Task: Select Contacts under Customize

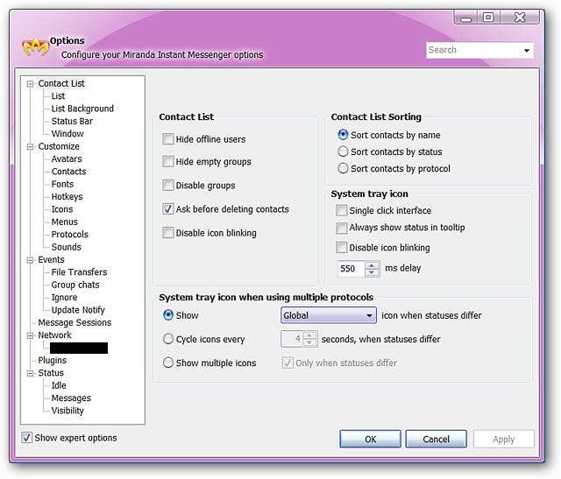Action: [x=68, y=172]
